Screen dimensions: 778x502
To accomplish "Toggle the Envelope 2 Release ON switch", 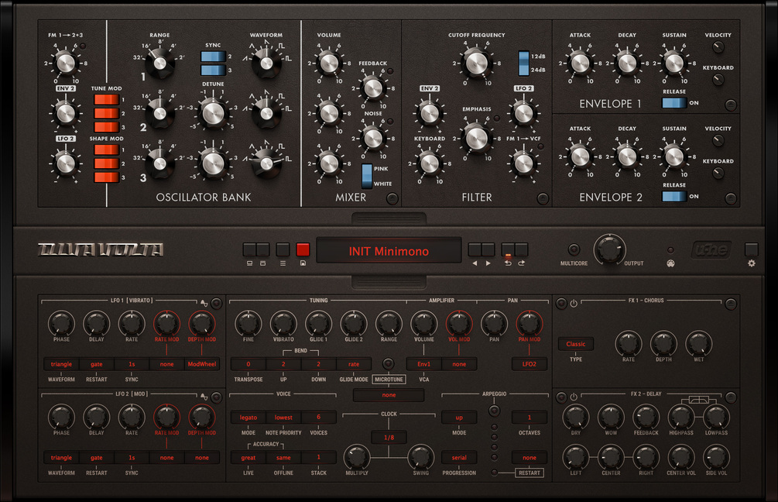I will coord(674,196).
